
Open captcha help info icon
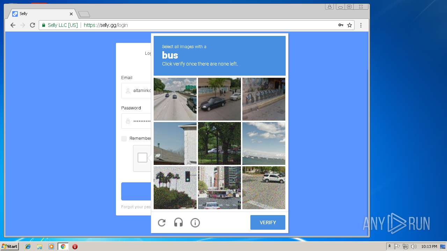tap(195, 222)
